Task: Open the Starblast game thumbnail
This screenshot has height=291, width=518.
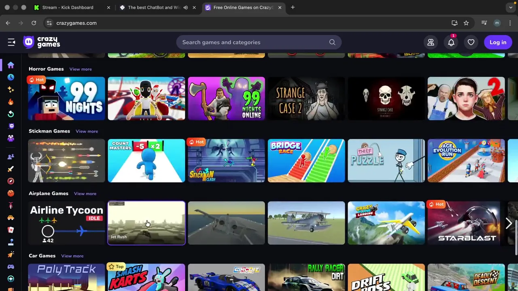Action: [466, 223]
